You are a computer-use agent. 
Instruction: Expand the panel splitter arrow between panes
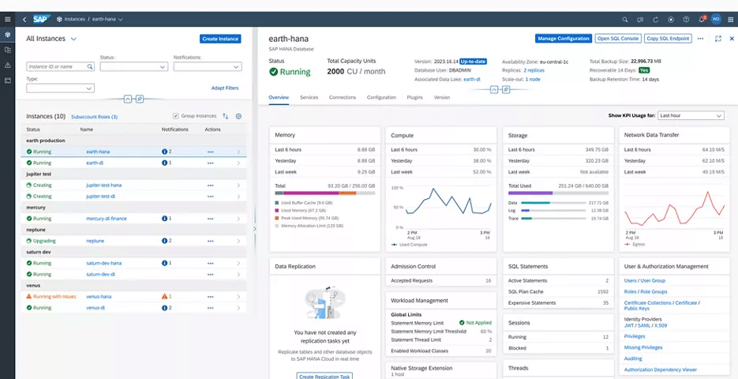(255, 229)
